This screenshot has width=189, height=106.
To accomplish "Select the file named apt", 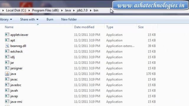I will pyautogui.click(x=13, y=40).
